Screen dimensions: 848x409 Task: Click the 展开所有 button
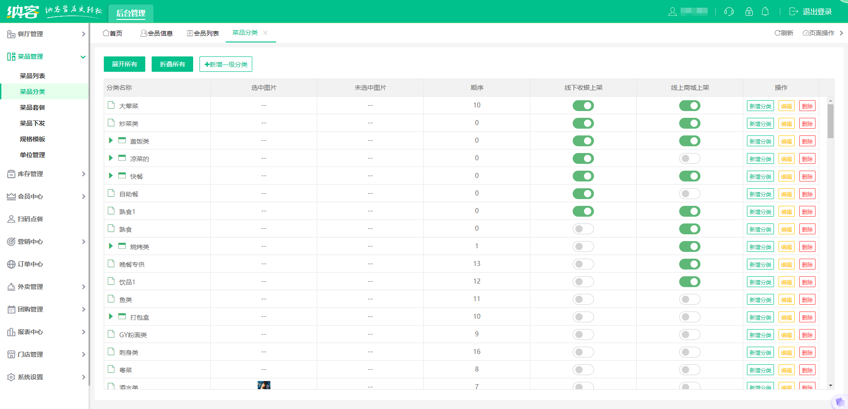pyautogui.click(x=125, y=64)
